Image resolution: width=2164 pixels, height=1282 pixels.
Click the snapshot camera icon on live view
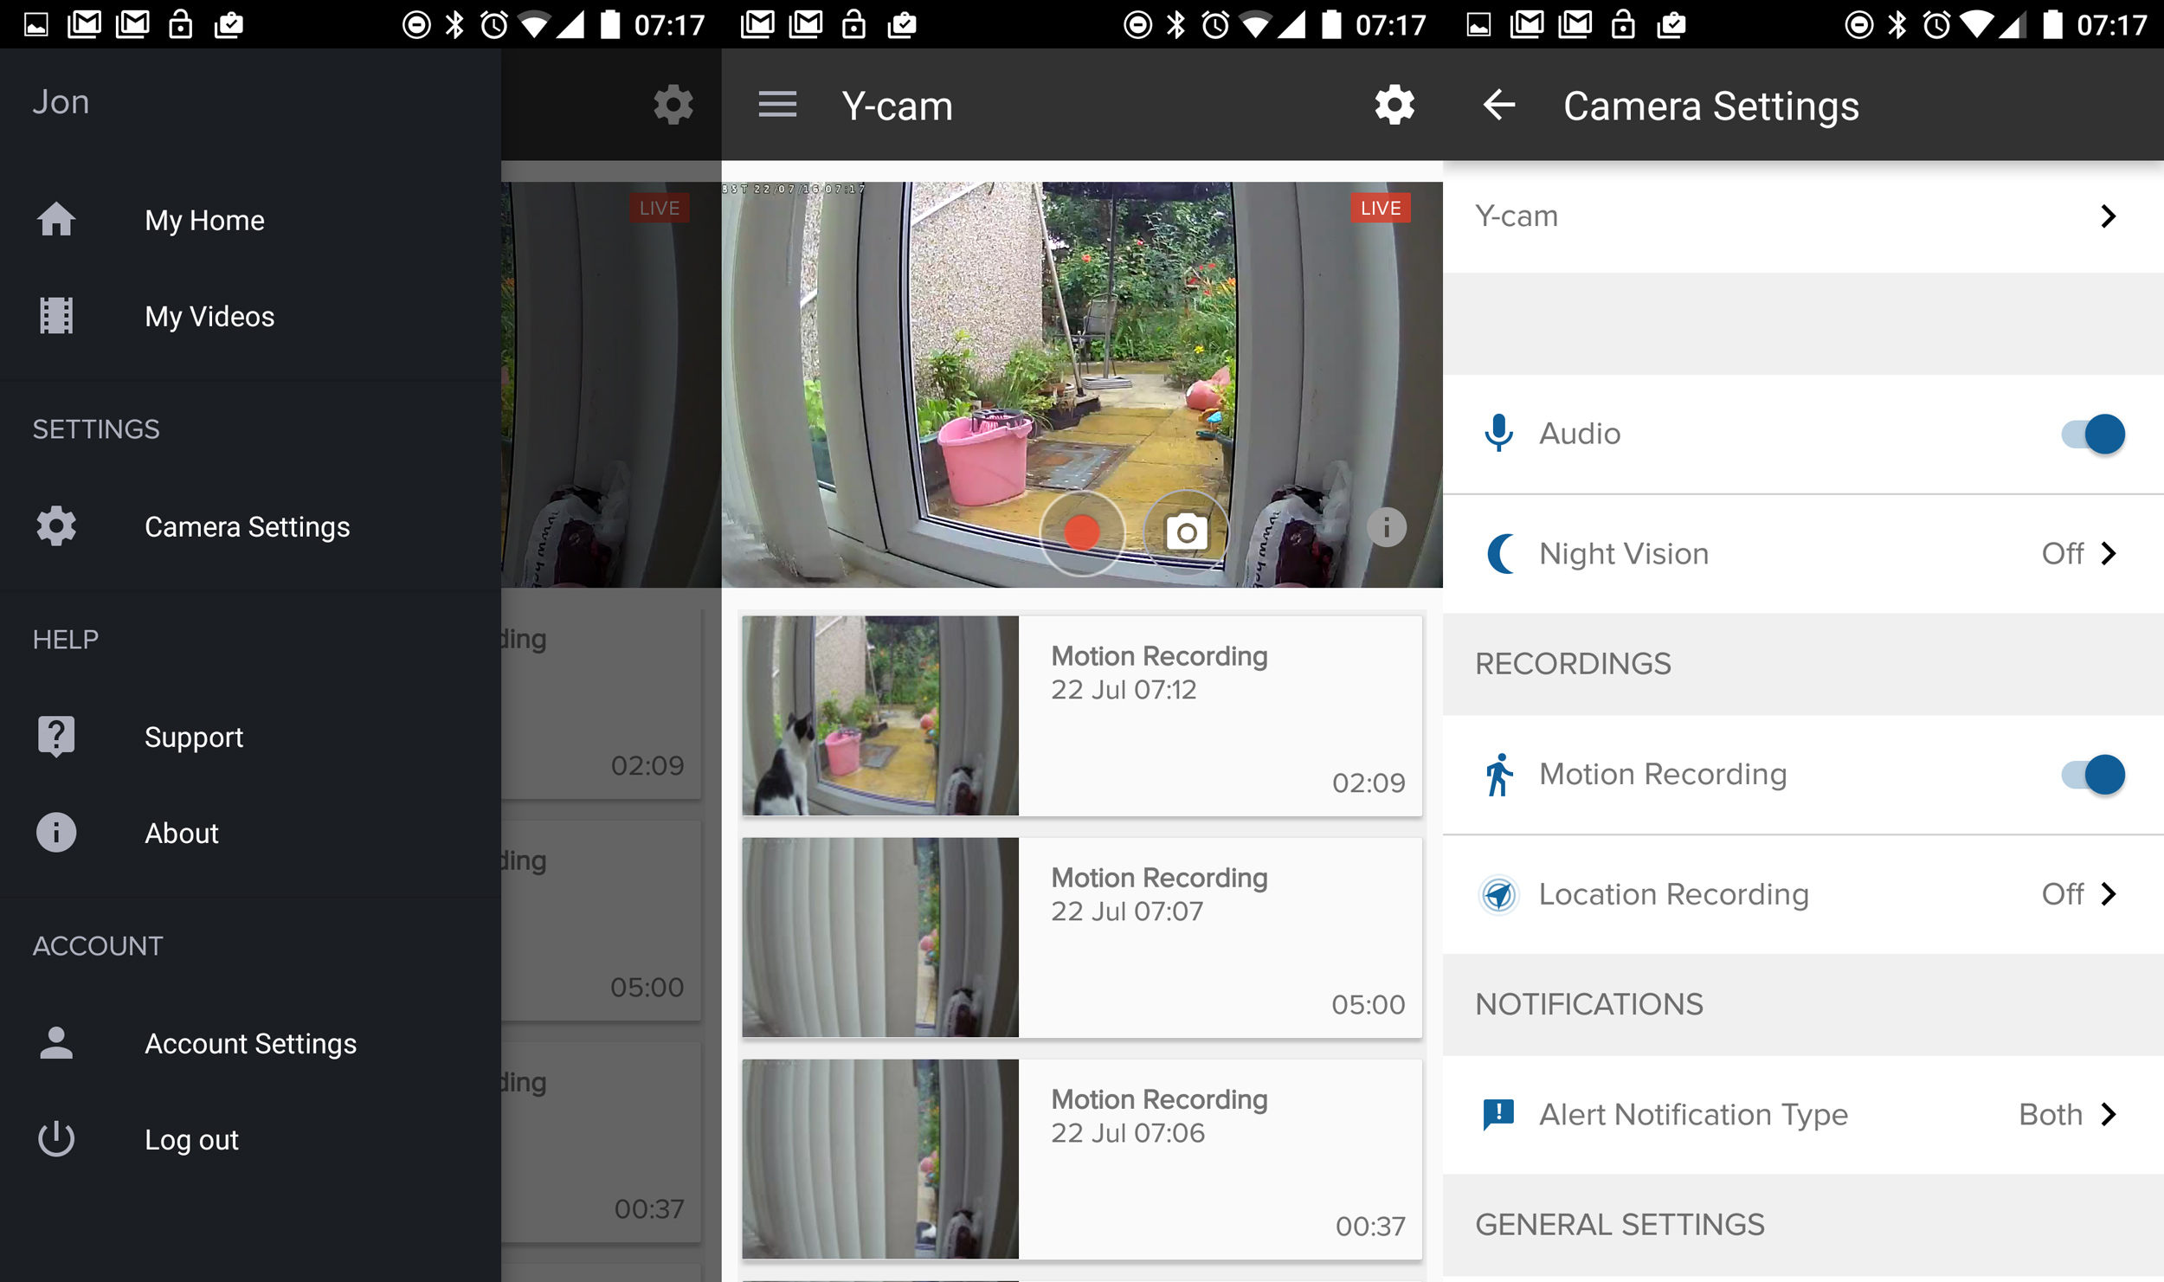click(1186, 532)
